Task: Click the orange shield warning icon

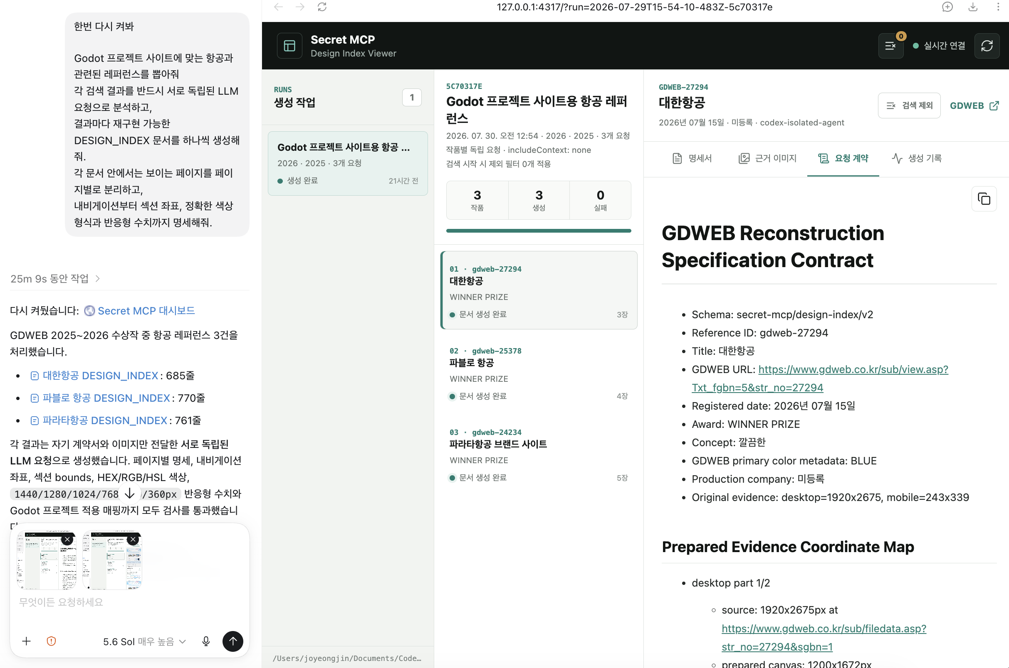Action: click(51, 641)
